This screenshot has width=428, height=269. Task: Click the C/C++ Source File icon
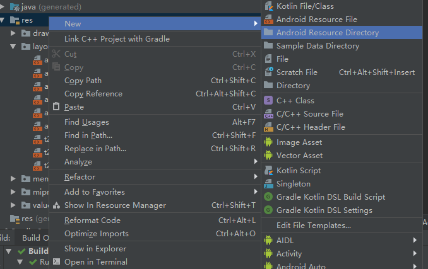pyautogui.click(x=268, y=114)
